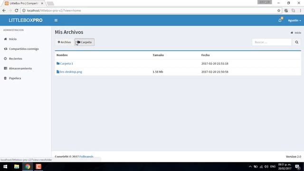This screenshot has height=171, width=304.
Task: Open the Carpeta 1 folder link
Action: click(x=66, y=63)
